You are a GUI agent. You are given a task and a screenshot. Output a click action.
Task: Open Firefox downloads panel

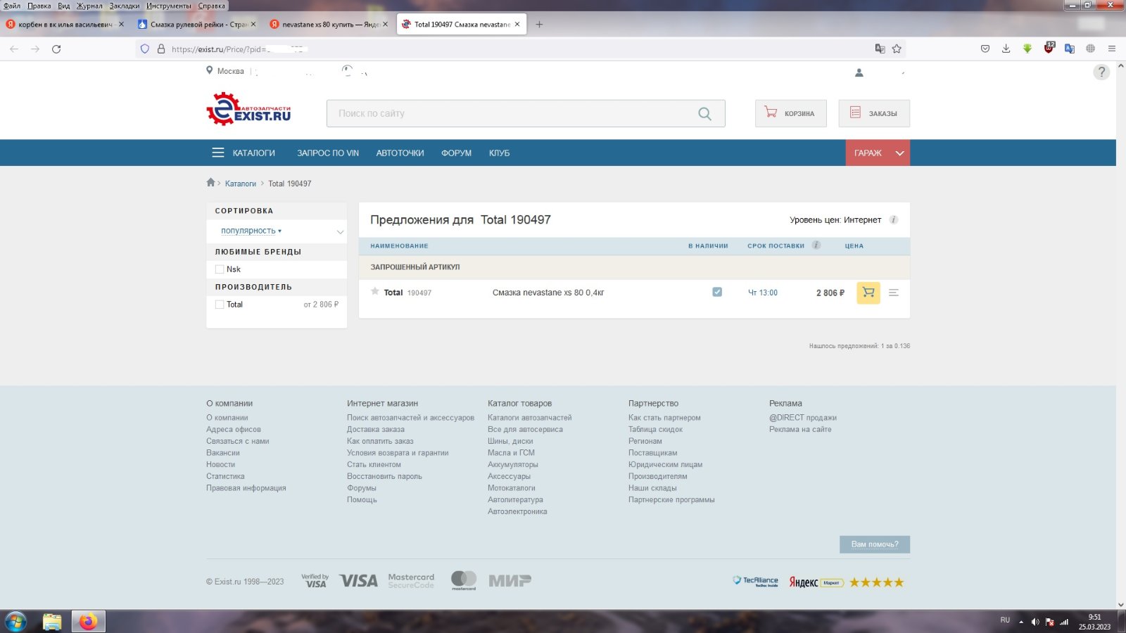(x=1006, y=49)
